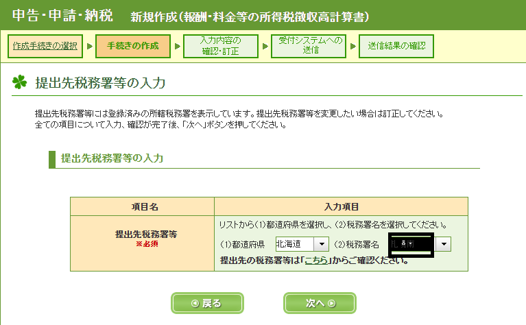Open the こちら link for tax office lookup

(315, 261)
